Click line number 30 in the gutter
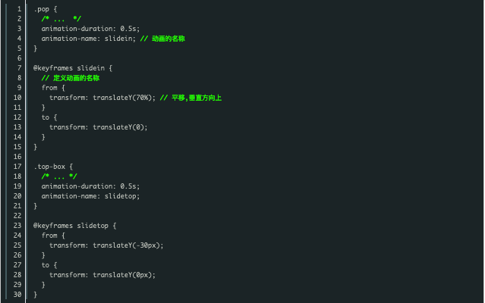The image size is (485, 303). tap(17, 295)
